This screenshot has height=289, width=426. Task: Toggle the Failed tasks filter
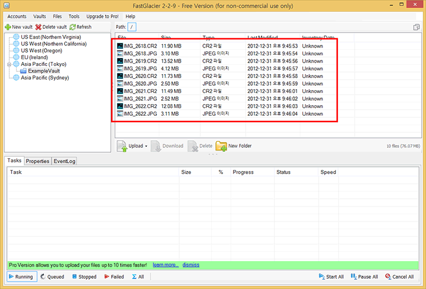(x=113, y=277)
